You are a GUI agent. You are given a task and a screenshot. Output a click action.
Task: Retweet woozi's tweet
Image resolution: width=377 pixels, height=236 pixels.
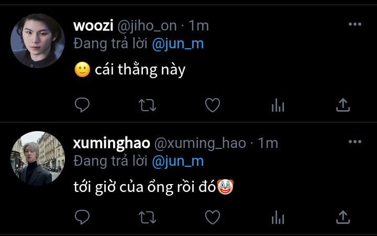(147, 105)
